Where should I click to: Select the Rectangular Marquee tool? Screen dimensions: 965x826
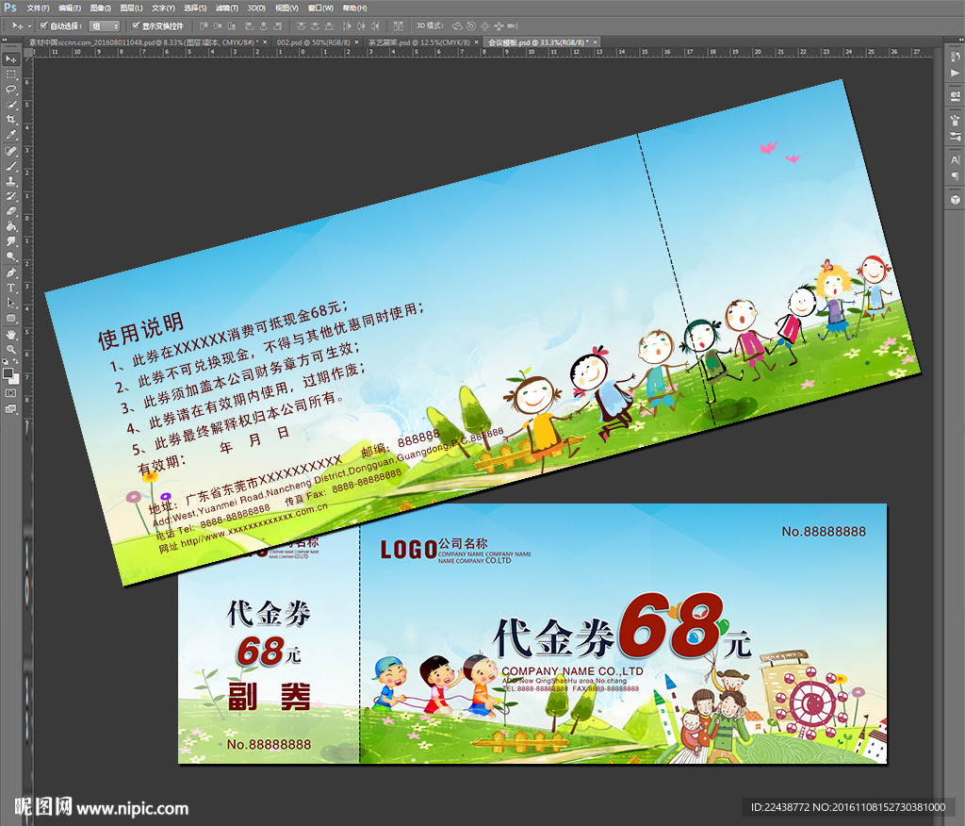(11, 74)
